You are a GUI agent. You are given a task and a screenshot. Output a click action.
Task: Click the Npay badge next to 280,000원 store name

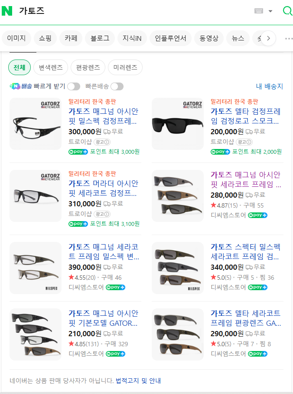257,215
